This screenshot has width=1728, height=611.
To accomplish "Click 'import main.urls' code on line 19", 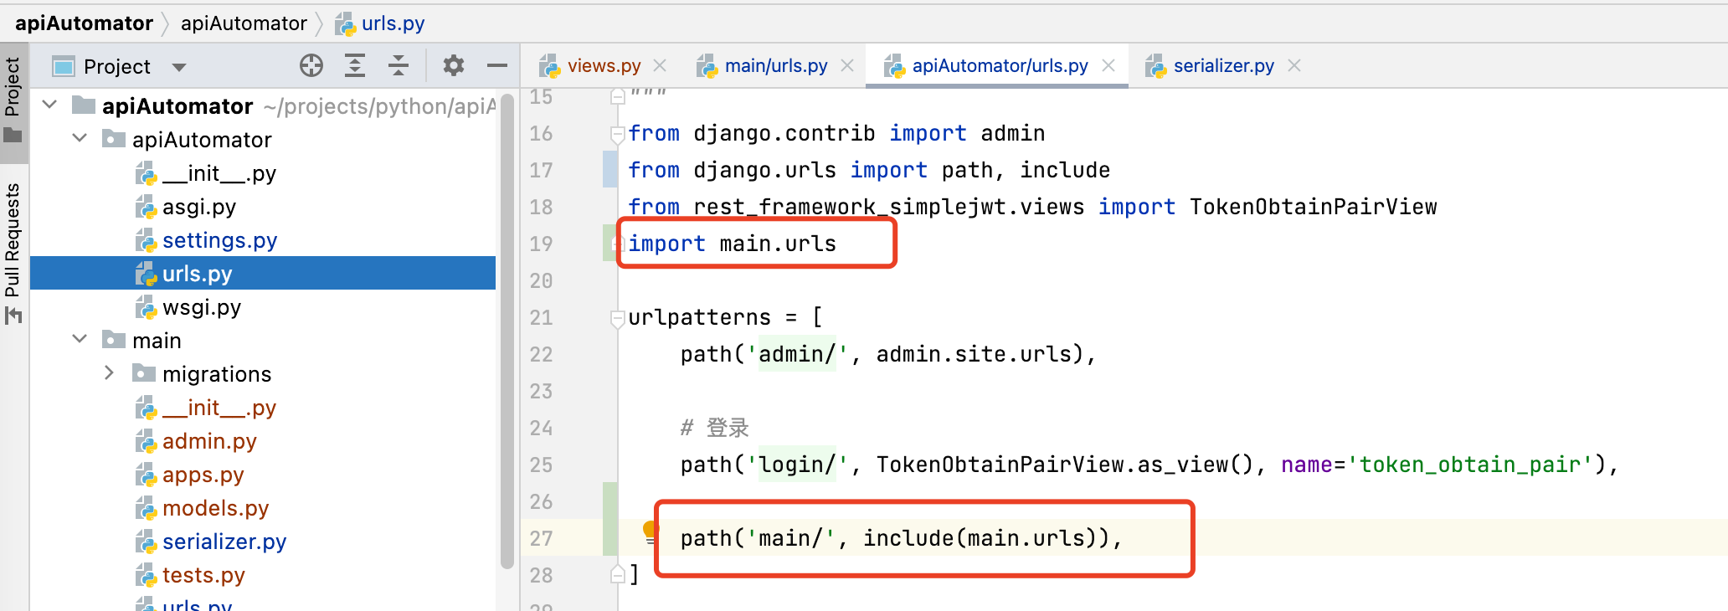I will [732, 244].
